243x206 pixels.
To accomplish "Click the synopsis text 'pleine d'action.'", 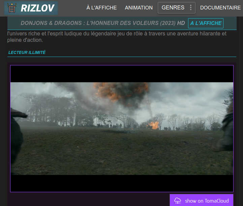I will click(x=25, y=40).
